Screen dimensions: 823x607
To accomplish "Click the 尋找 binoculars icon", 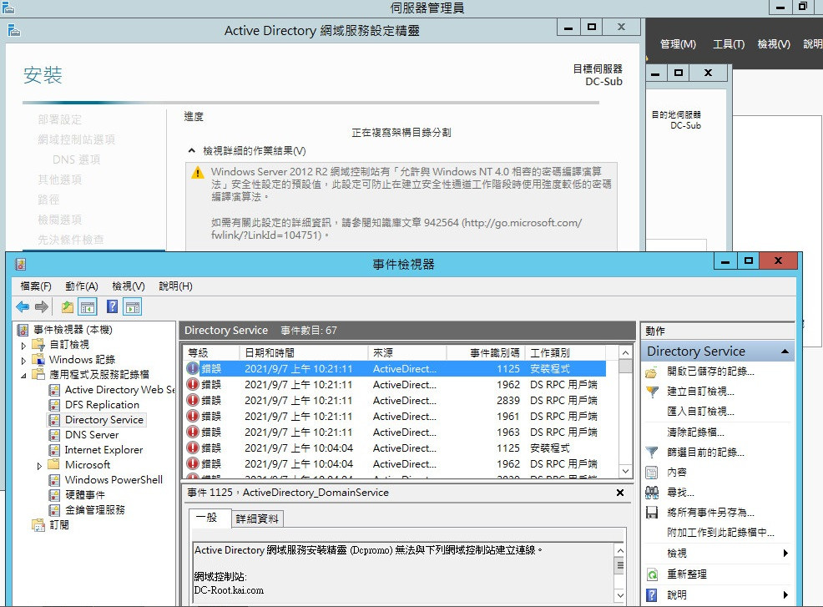I will coord(651,493).
